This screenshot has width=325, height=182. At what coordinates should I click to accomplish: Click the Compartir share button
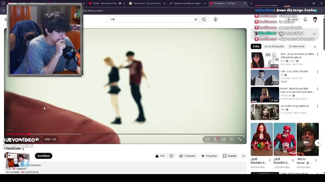pos(187,156)
